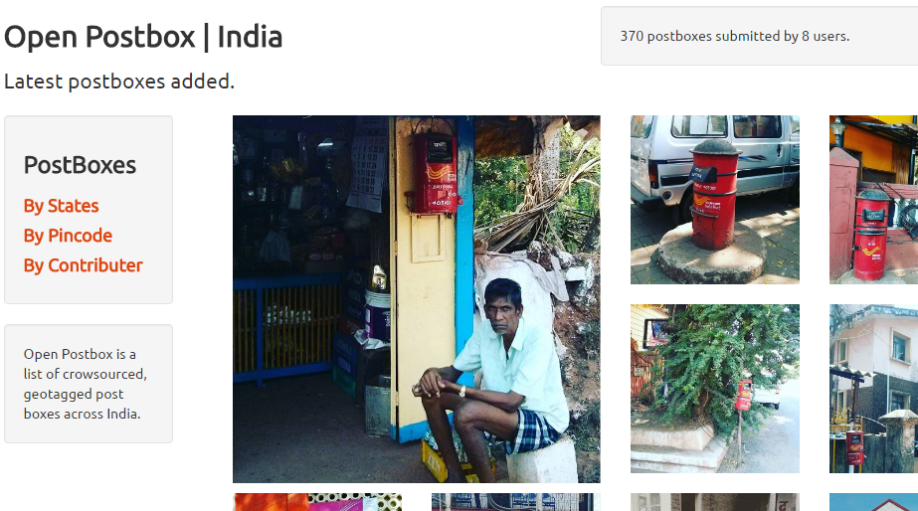The height and width of the screenshot is (511, 918).
Task: Click the PostBoxes sidebar heading
Action: point(80,165)
